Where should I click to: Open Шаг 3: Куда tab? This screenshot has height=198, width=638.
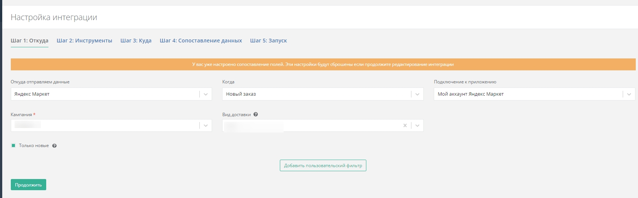pyautogui.click(x=136, y=41)
